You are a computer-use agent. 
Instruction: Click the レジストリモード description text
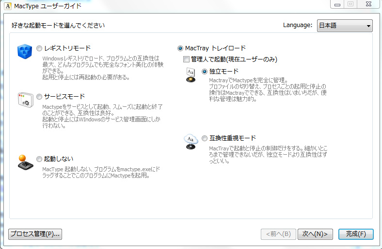click(x=103, y=68)
